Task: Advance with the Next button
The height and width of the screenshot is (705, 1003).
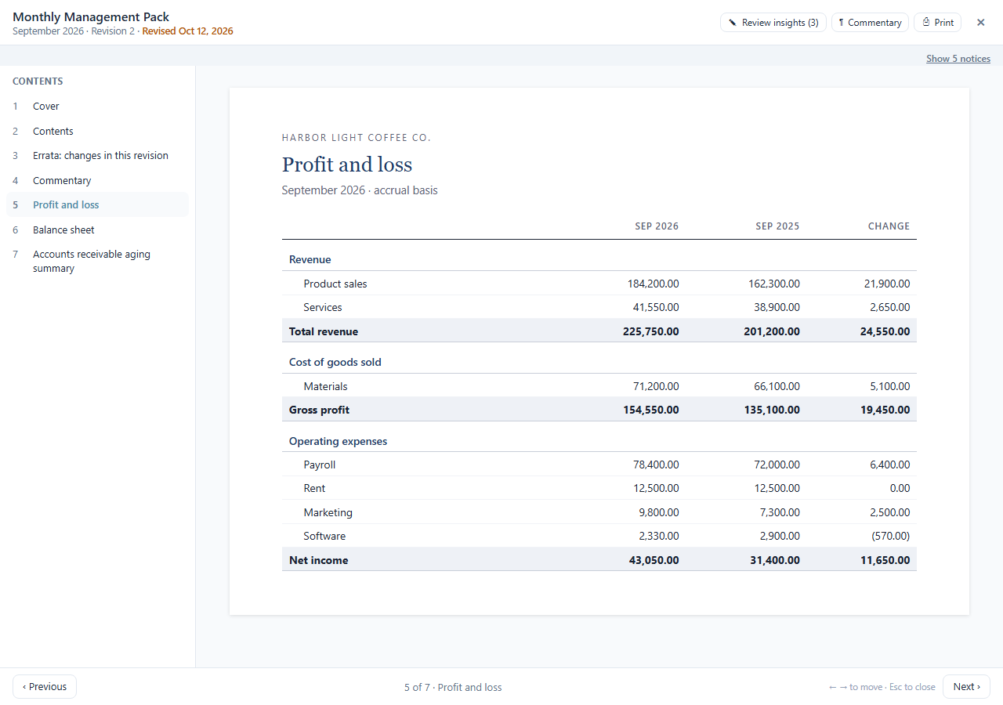Action: point(966,687)
